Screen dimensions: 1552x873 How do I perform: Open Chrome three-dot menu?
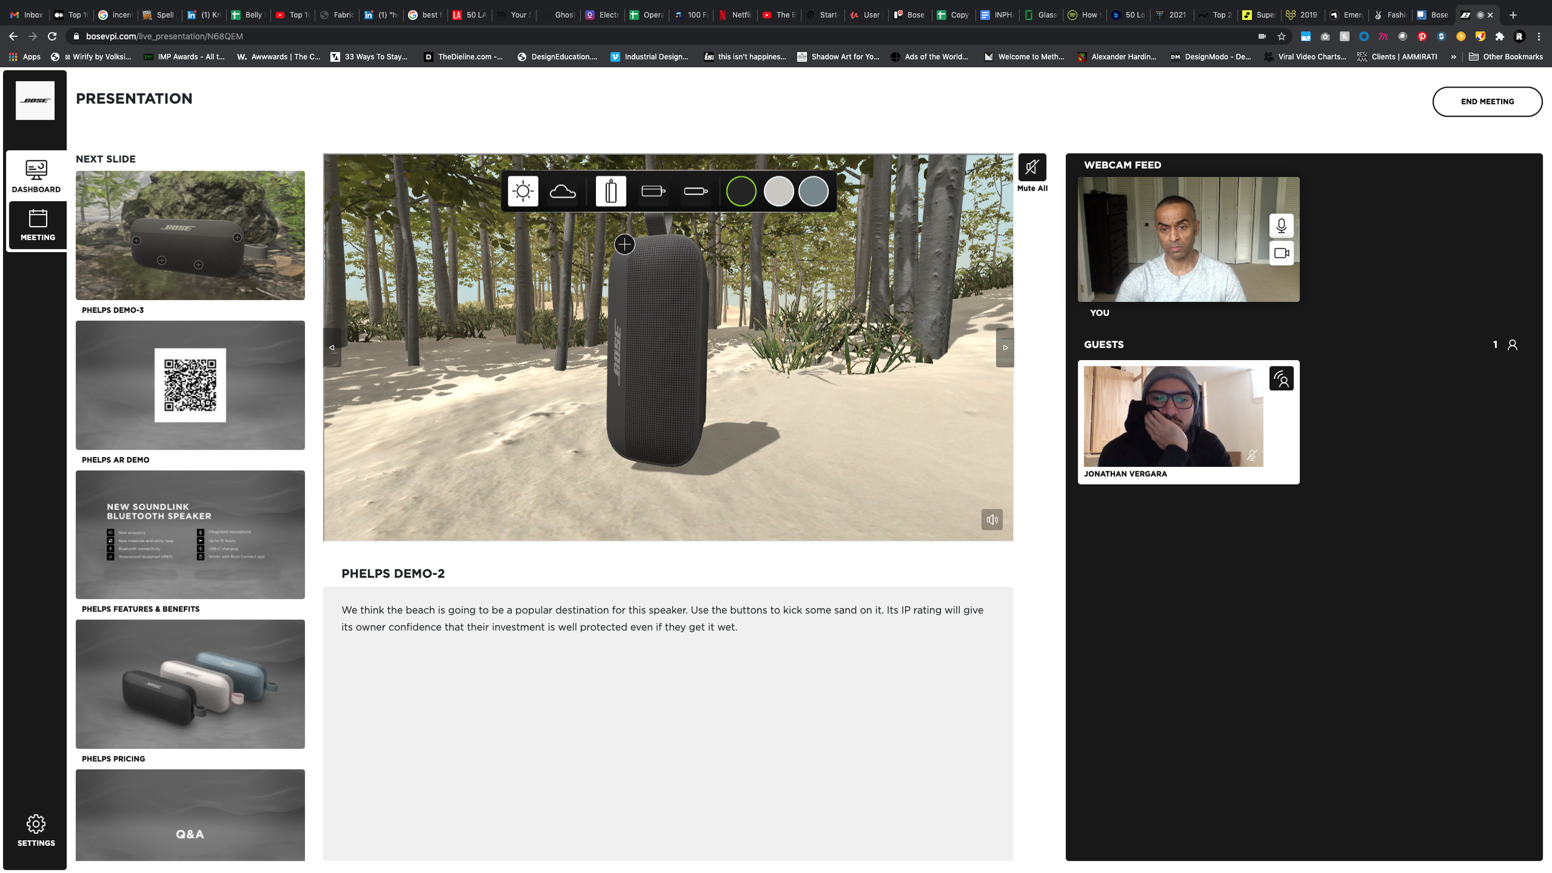pos(1539,37)
